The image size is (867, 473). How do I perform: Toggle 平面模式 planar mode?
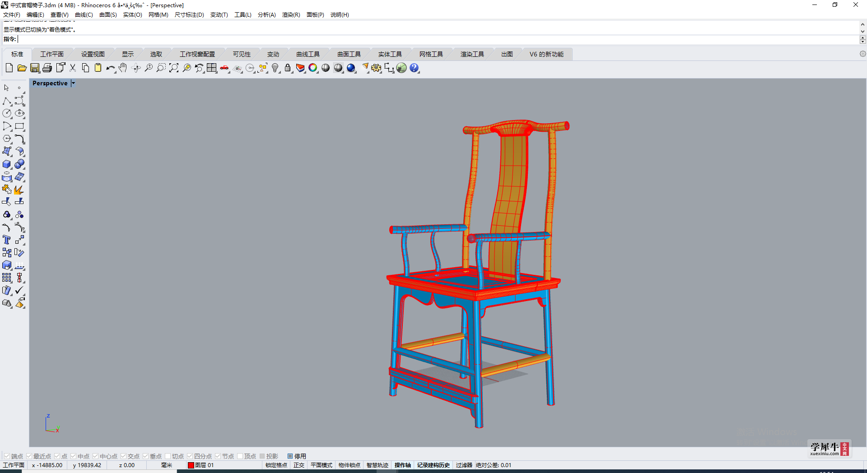pos(321,465)
